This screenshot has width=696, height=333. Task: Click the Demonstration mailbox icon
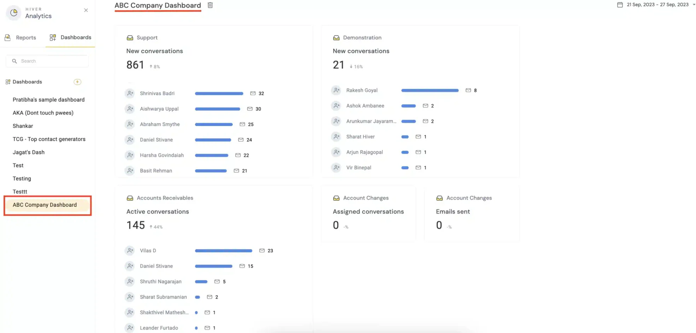click(336, 38)
